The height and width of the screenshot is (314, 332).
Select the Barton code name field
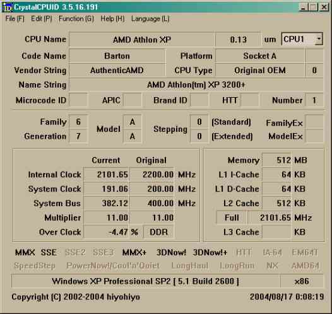coord(117,56)
